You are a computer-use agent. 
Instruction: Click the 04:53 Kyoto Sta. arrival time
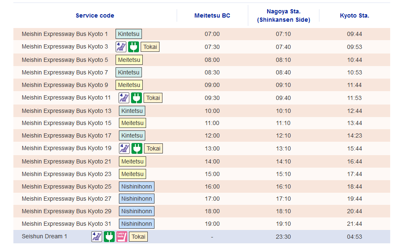click(355, 237)
